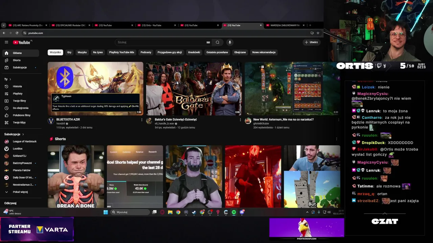
Task: Open Planeta Faktów subscription
Action: (21, 170)
